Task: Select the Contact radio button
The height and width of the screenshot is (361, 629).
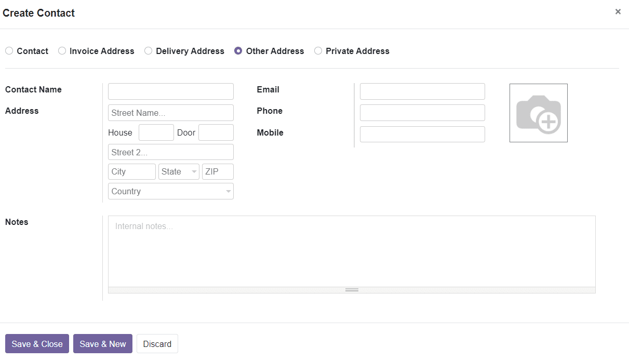Action: point(9,50)
